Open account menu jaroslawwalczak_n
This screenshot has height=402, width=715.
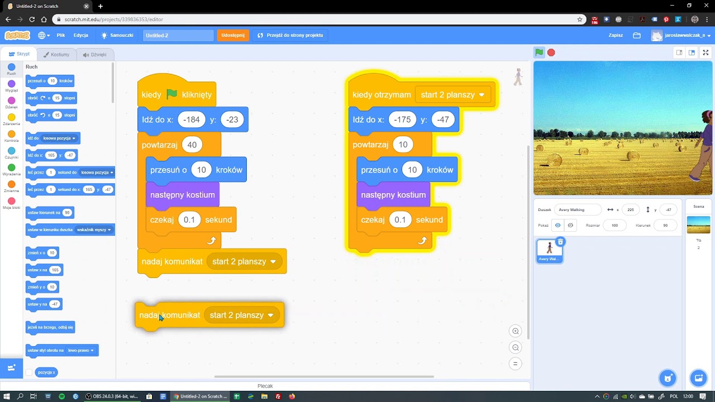681,35
